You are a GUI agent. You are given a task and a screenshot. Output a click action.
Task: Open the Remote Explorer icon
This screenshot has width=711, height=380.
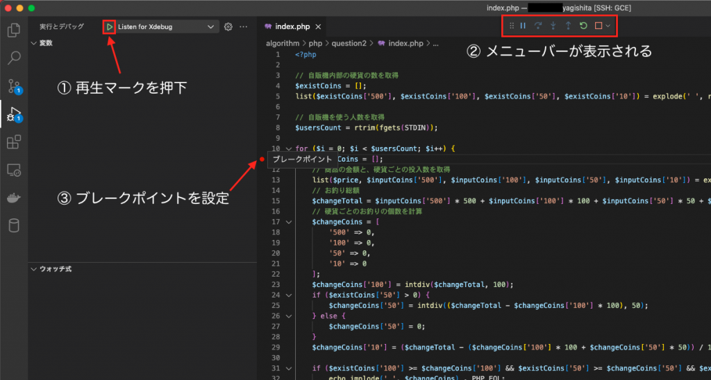(x=13, y=170)
